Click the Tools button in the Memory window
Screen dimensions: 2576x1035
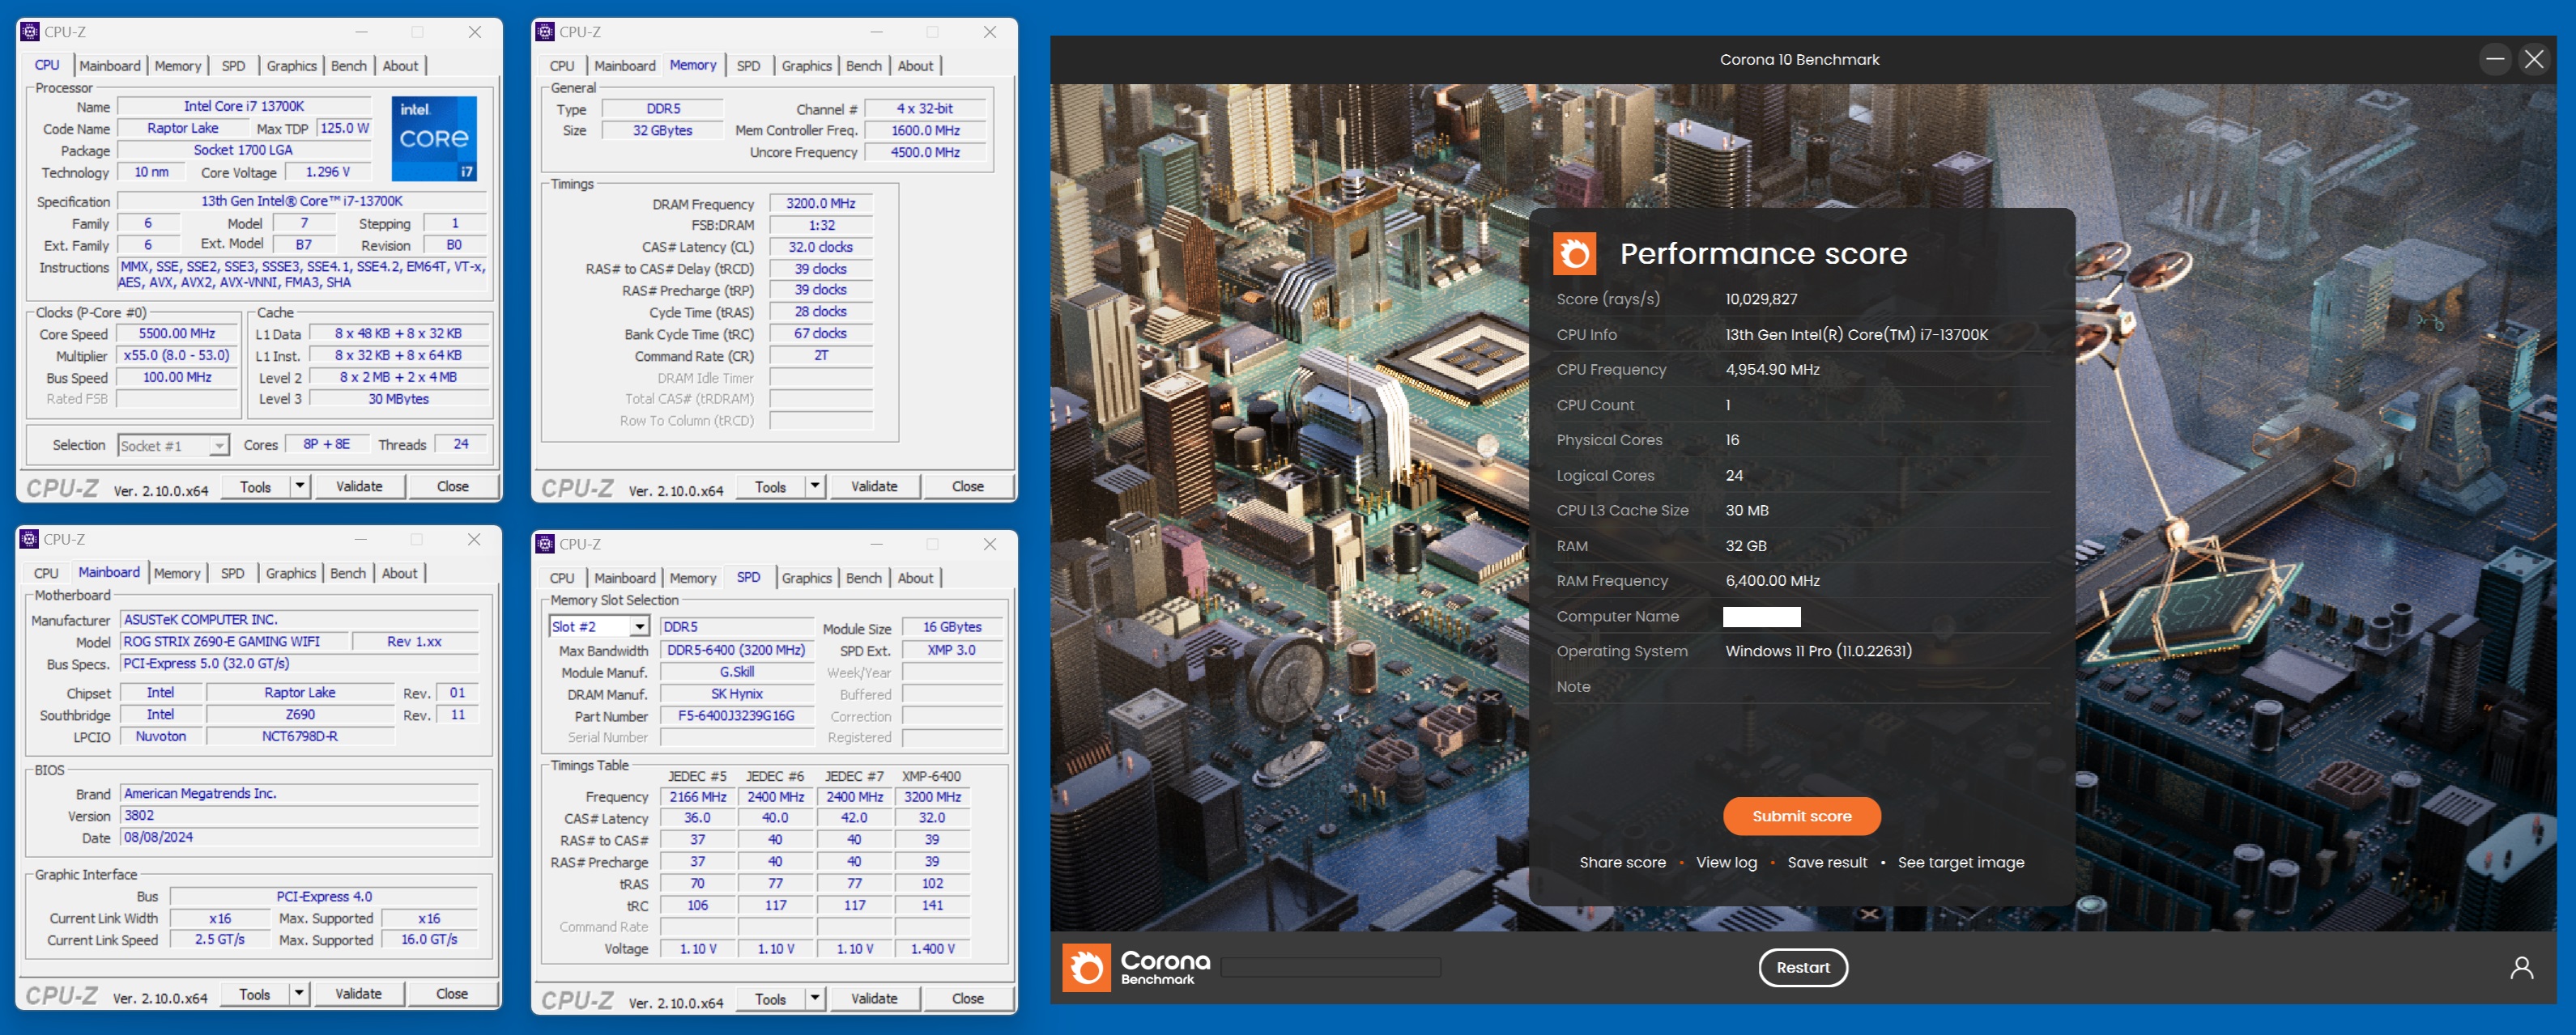coord(770,486)
